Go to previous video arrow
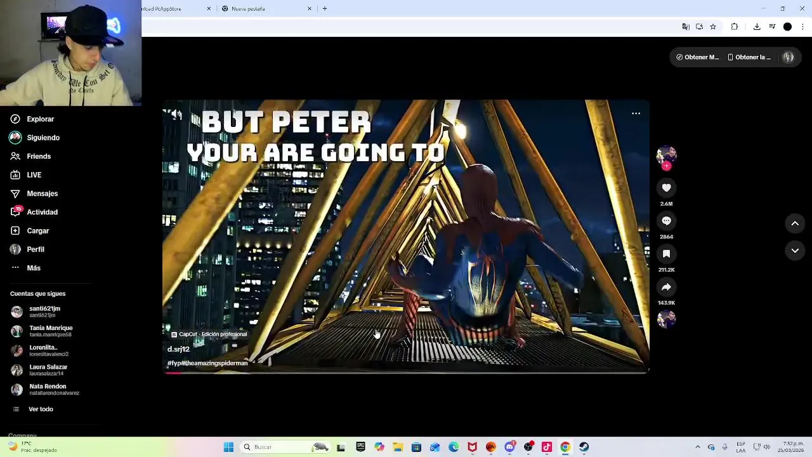 coord(795,223)
